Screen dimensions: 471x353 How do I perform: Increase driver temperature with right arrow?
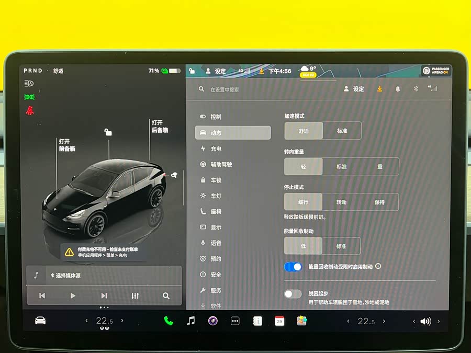(122, 321)
